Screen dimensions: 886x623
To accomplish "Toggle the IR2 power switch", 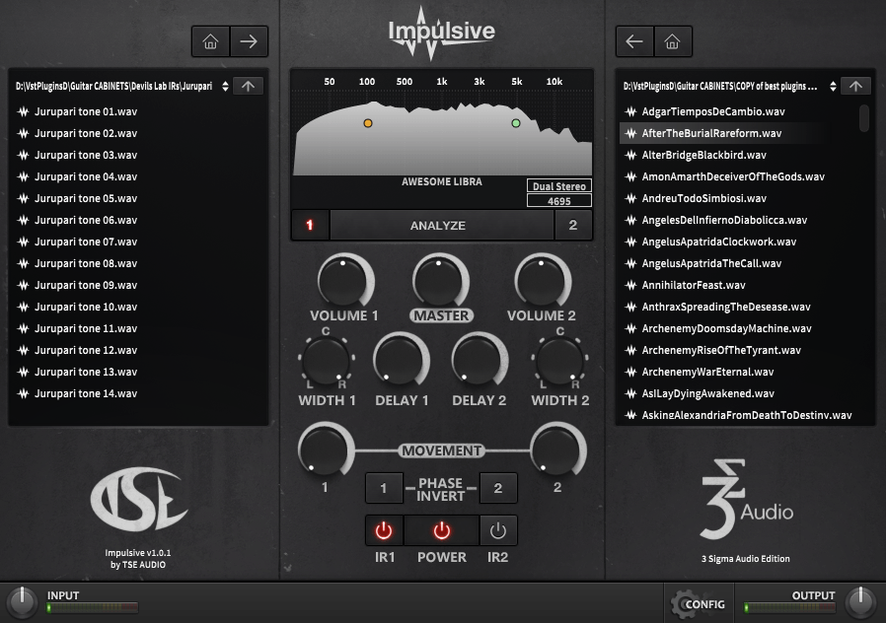I will [x=498, y=530].
